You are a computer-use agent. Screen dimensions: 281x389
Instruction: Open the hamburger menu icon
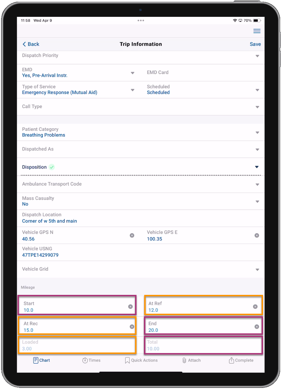[257, 31]
